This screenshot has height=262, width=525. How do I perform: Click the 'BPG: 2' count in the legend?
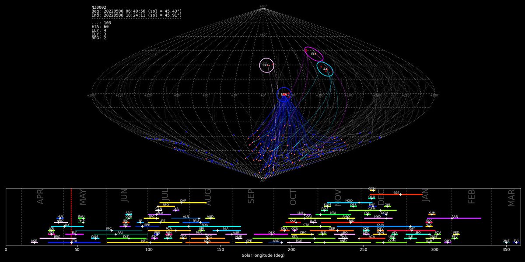pos(99,38)
